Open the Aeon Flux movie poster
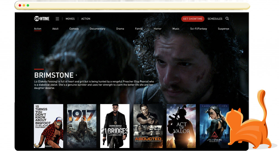The image size is (279, 151). (x=214, y=126)
